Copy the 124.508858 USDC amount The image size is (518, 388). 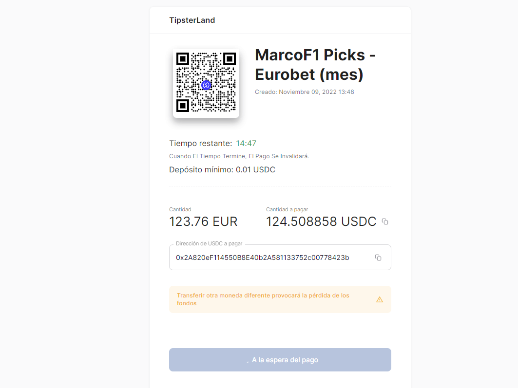tap(385, 222)
